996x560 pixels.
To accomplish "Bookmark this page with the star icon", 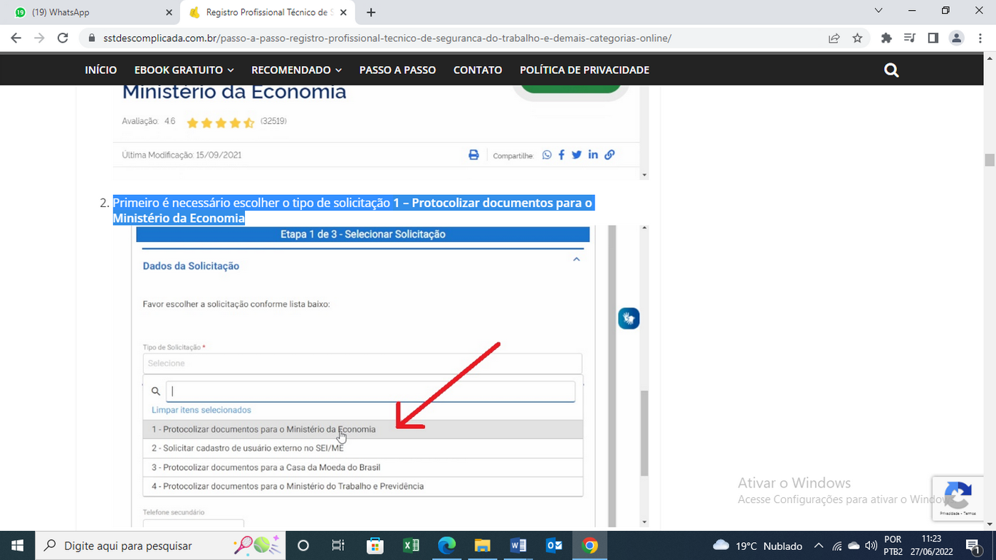I will pos(857,38).
